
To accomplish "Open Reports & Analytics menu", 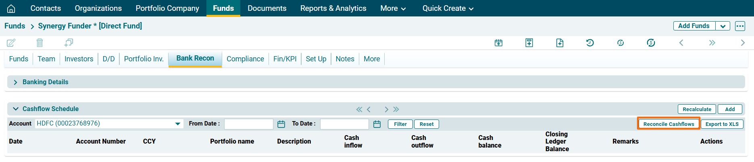I will [333, 8].
